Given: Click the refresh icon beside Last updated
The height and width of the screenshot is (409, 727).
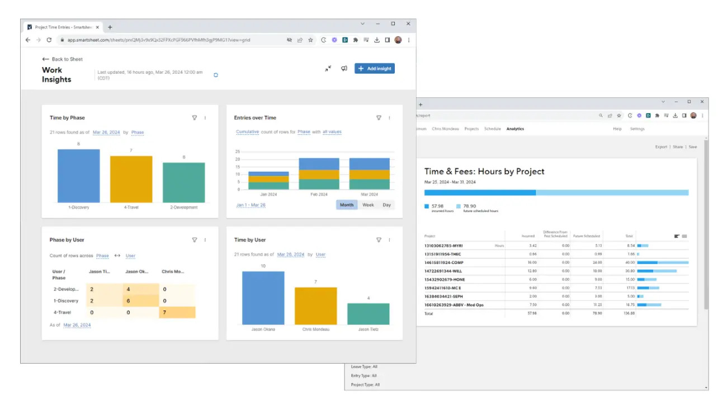Looking at the screenshot, I should [216, 75].
